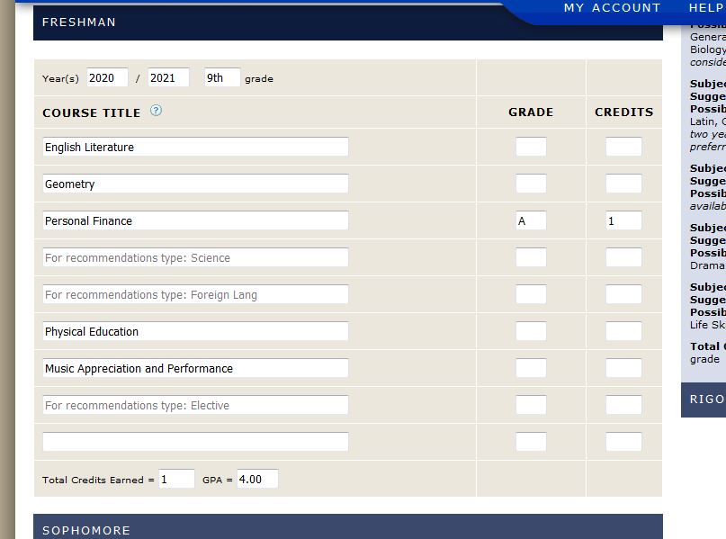The height and width of the screenshot is (539, 726).
Task: Click the 9th grade level field
Action: [x=220, y=77]
